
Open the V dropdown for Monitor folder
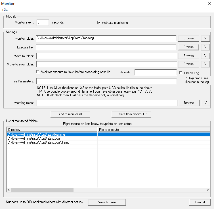(205, 38)
